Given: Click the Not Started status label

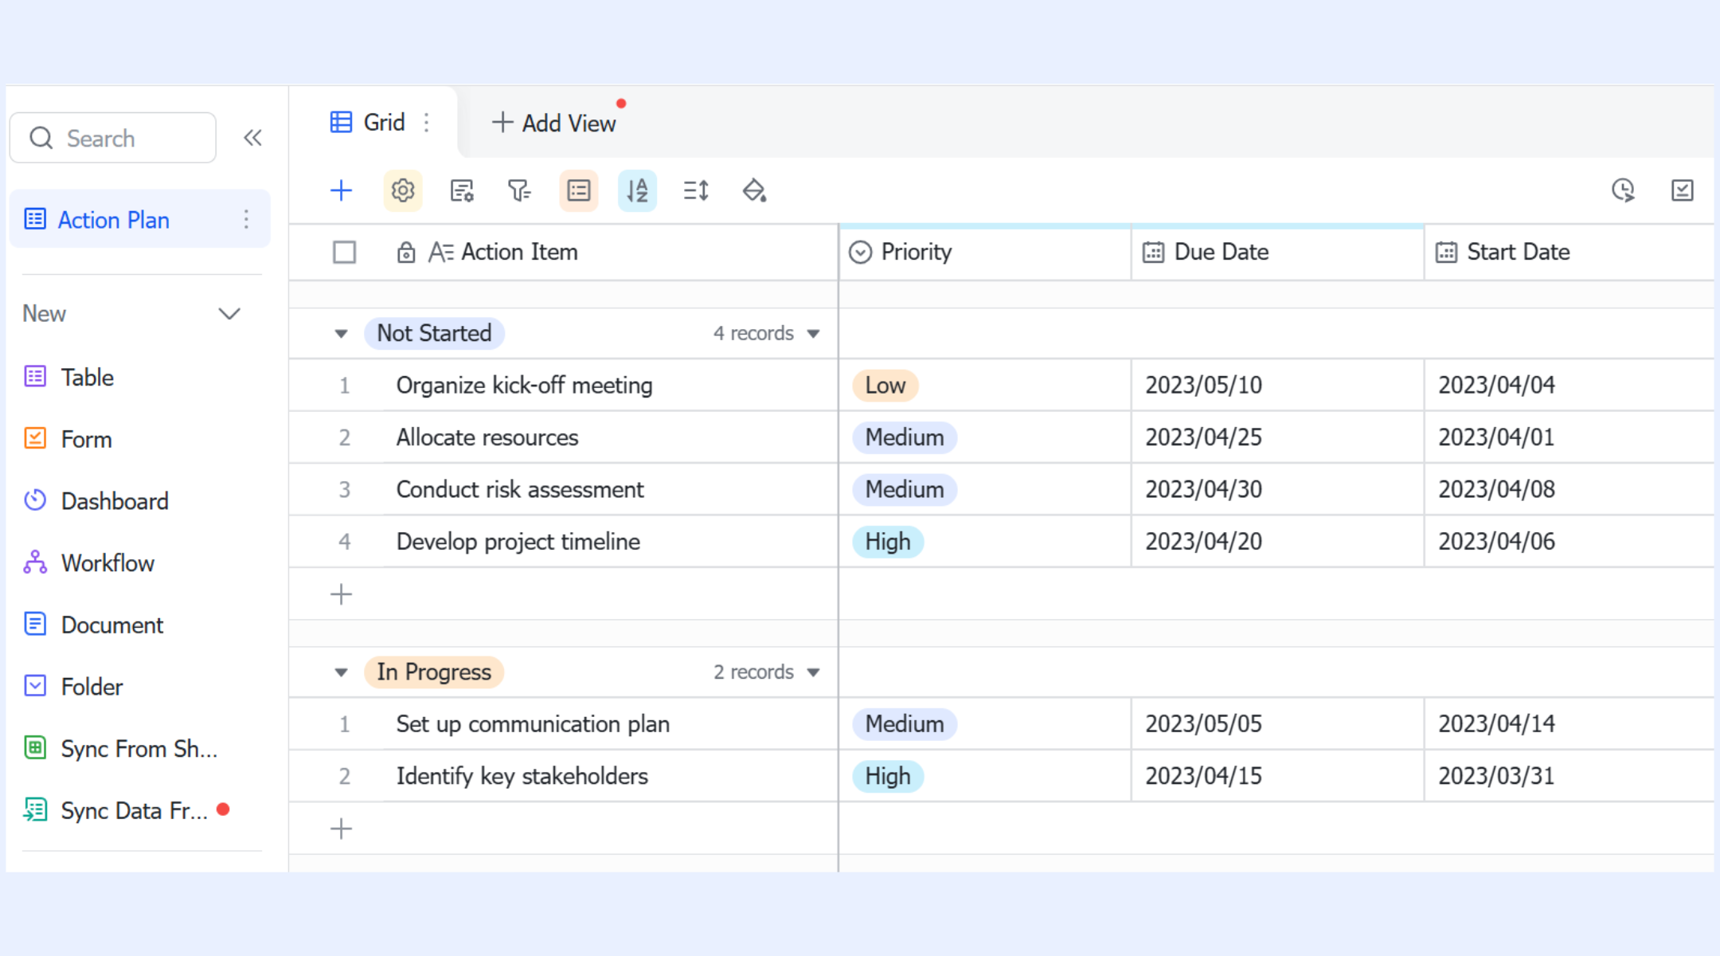Looking at the screenshot, I should pyautogui.click(x=434, y=333).
